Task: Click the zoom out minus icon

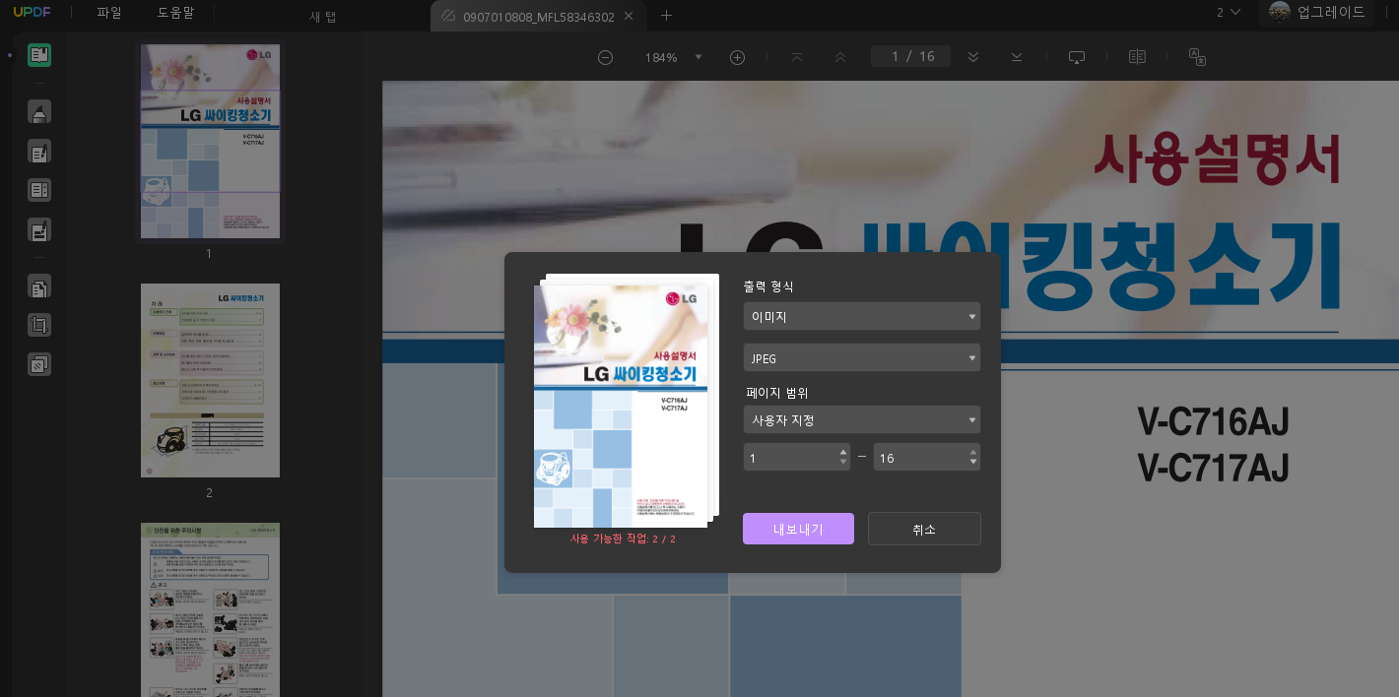Action: tap(606, 57)
